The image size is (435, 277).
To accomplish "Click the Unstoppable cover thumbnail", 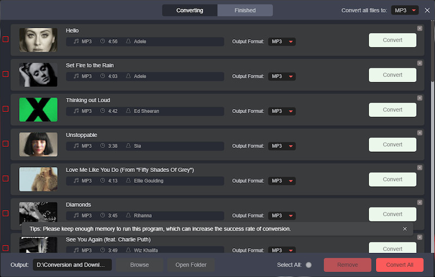I will (x=38, y=144).
